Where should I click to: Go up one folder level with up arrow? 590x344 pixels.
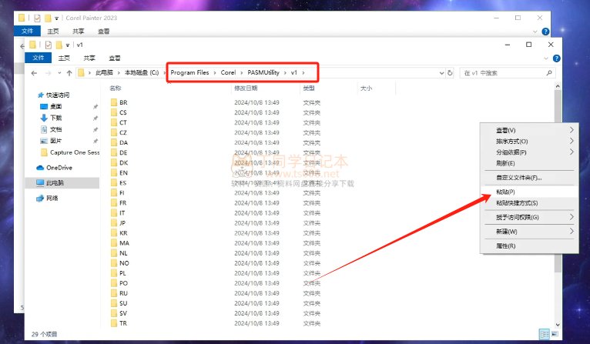pos(69,72)
